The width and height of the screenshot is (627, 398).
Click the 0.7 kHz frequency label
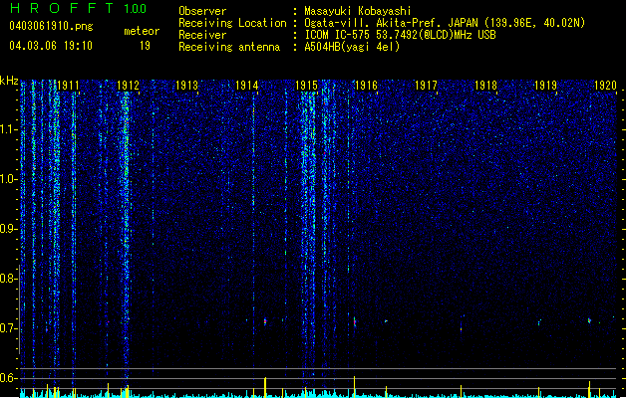9,328
